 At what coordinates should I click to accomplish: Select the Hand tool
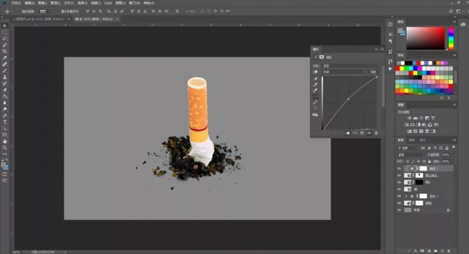(x=5, y=142)
